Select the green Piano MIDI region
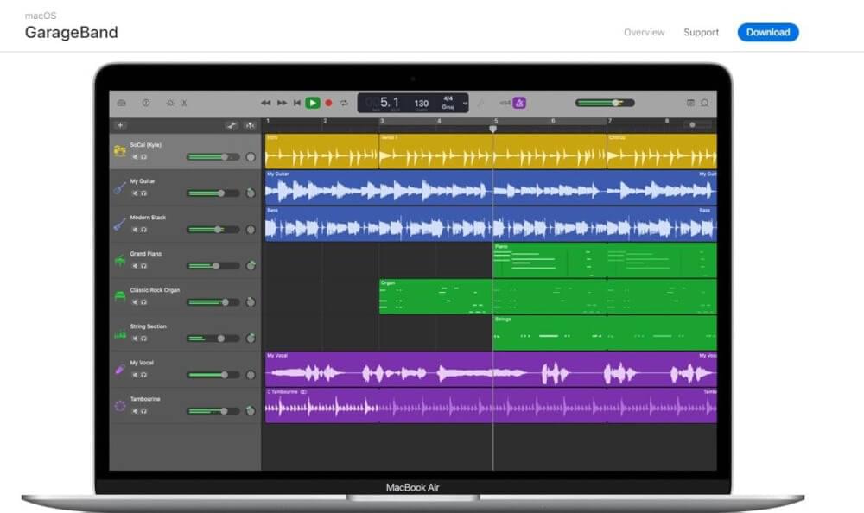The height and width of the screenshot is (513, 864). (605, 260)
